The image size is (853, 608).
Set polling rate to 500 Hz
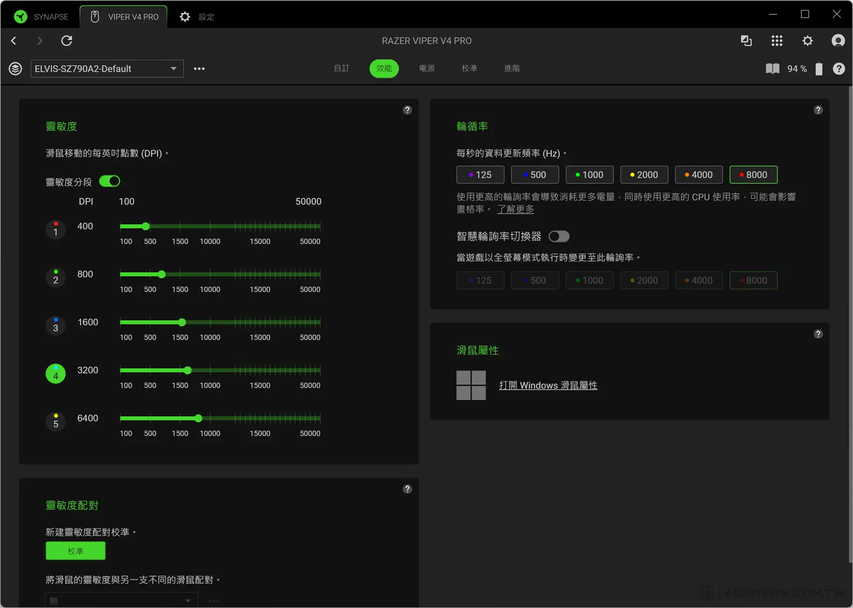pos(535,174)
